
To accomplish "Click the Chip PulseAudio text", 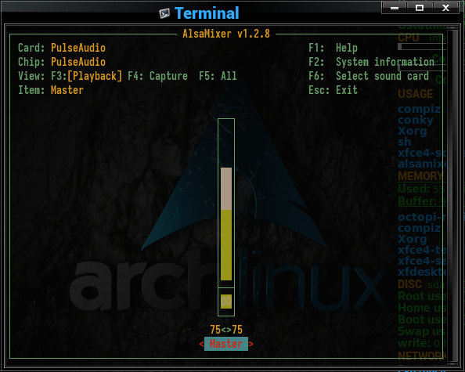I will (x=62, y=62).
